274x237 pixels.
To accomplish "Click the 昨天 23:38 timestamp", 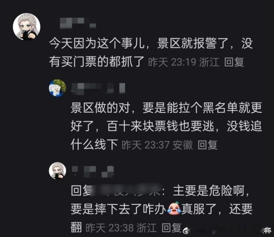I will pyautogui.click(x=110, y=228).
